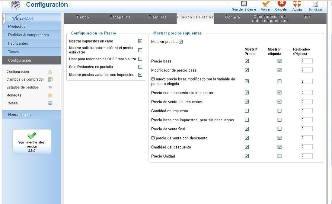Enable Mostrar Precio for Precio base con impuestos
This screenshot has width=332, height=204.
(x=247, y=120)
